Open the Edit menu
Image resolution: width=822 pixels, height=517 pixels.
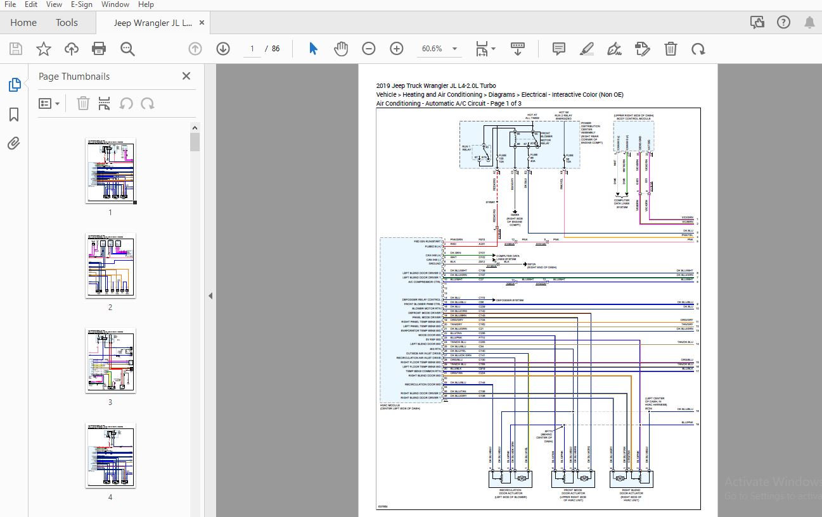coord(30,4)
